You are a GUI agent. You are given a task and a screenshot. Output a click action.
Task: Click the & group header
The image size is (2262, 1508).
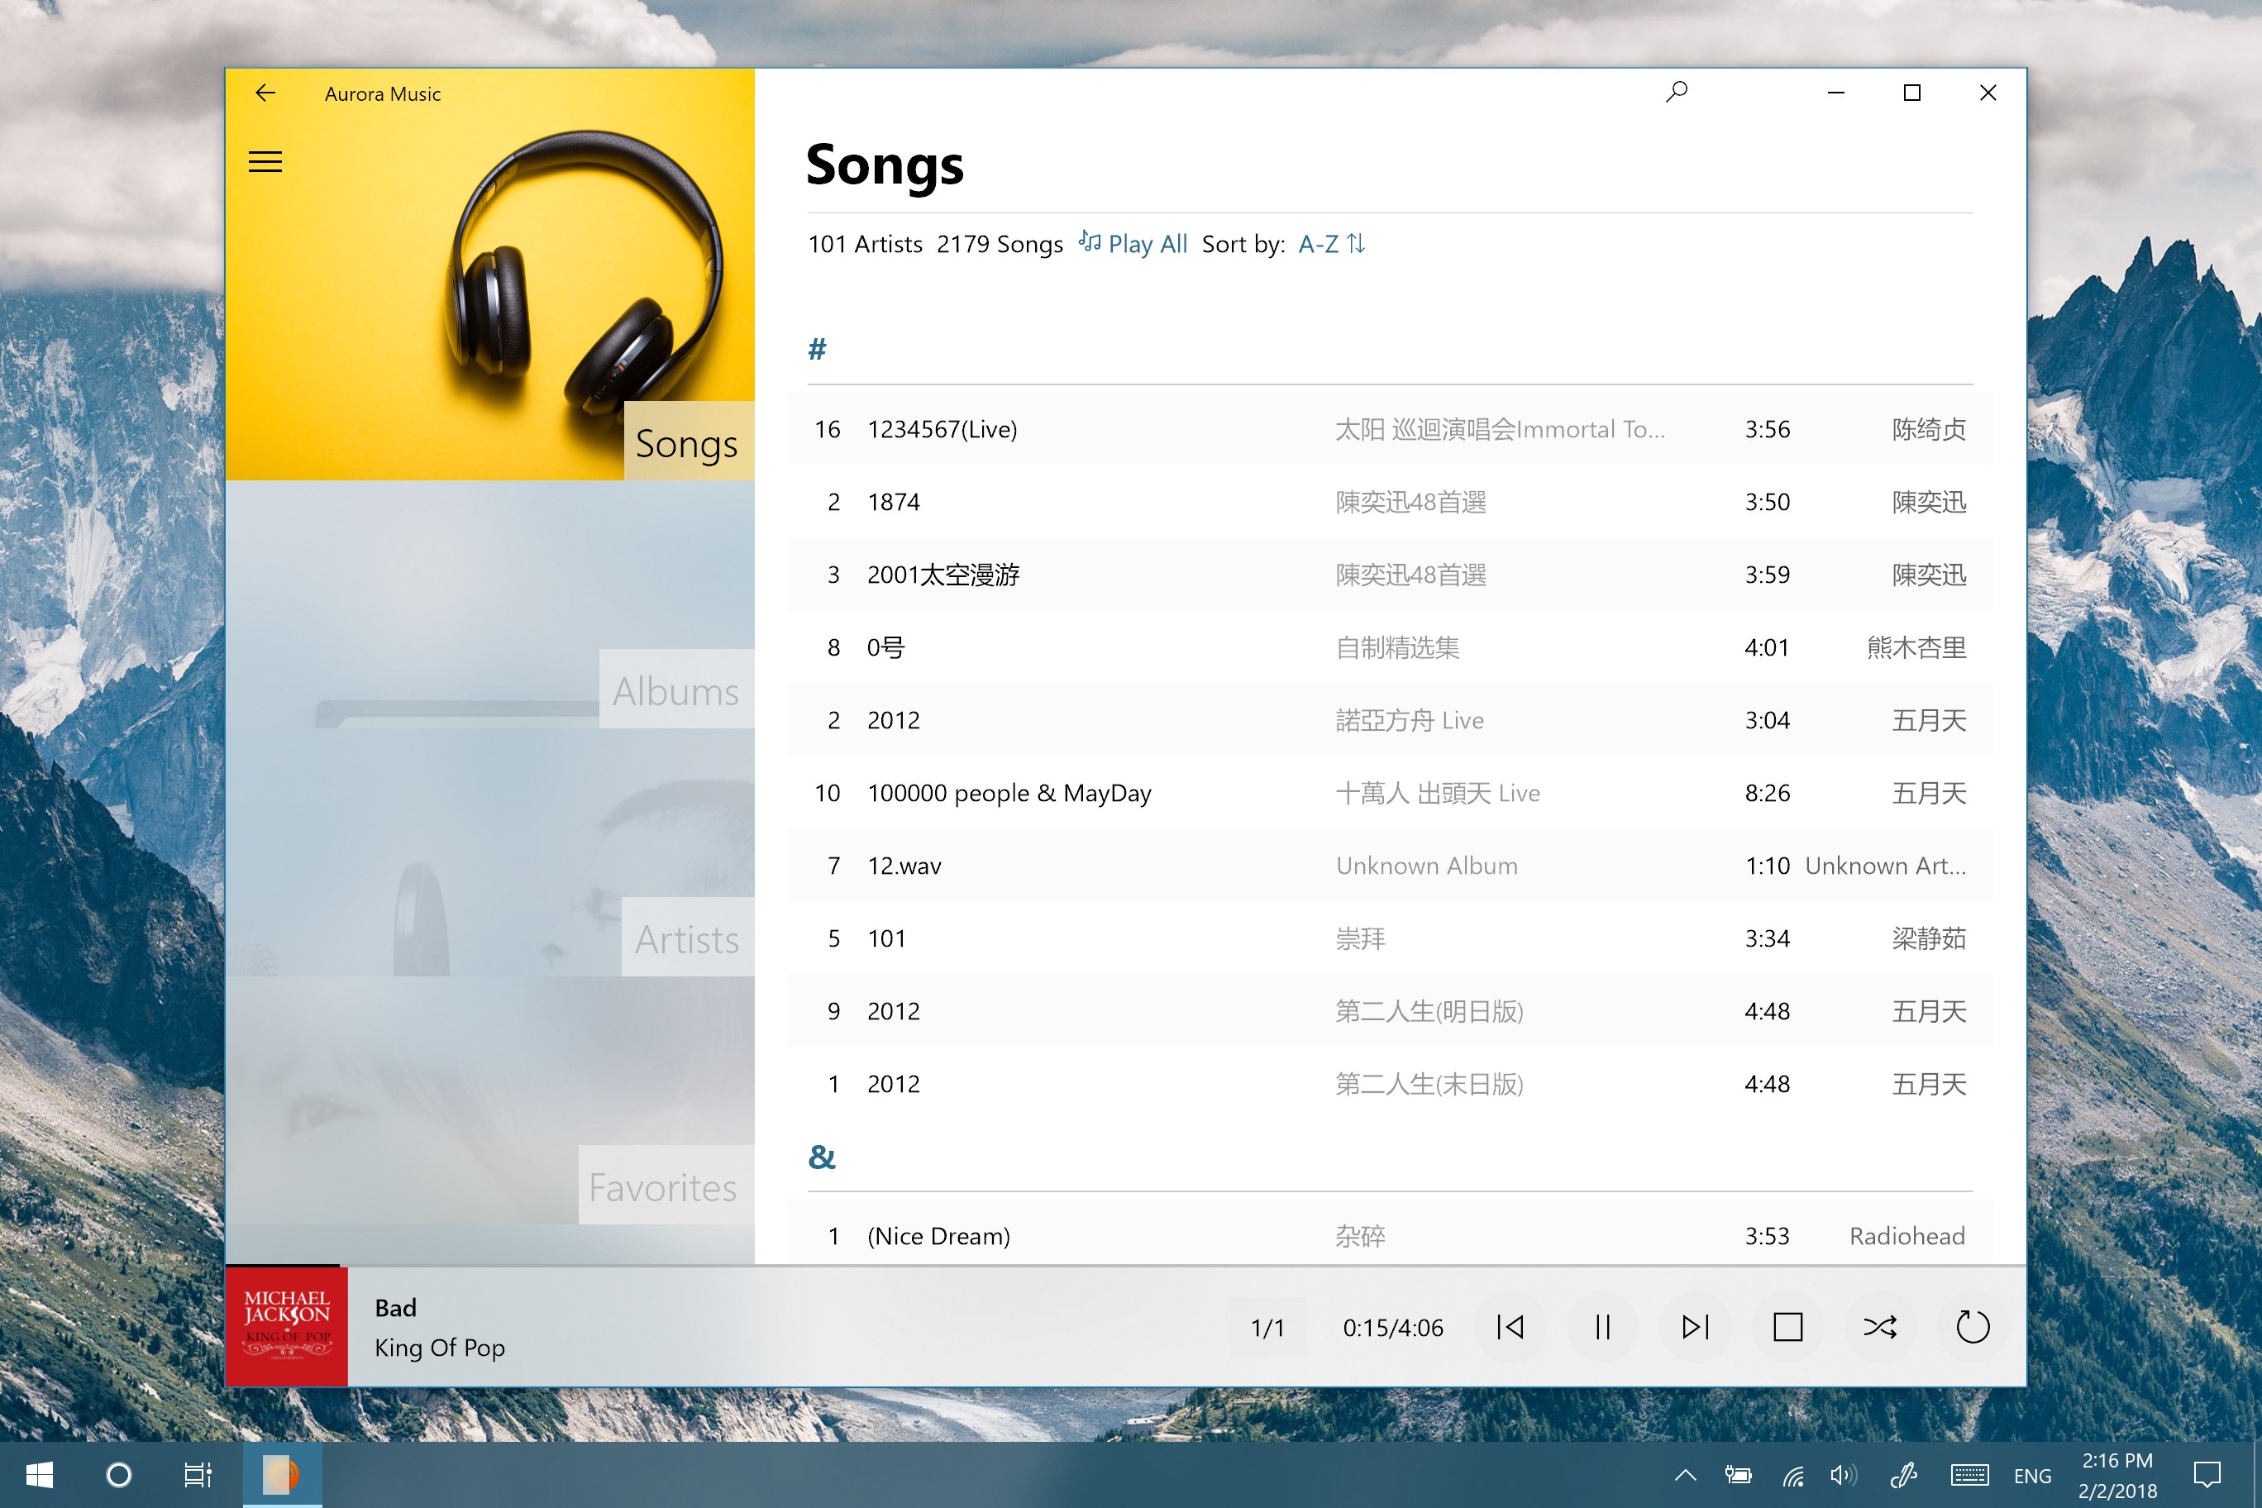821,1157
